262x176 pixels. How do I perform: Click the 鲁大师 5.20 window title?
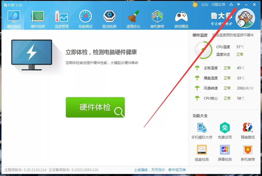click(13, 5)
